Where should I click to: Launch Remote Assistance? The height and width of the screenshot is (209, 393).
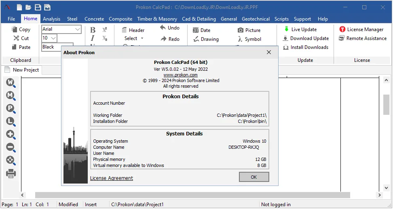[x=363, y=38]
